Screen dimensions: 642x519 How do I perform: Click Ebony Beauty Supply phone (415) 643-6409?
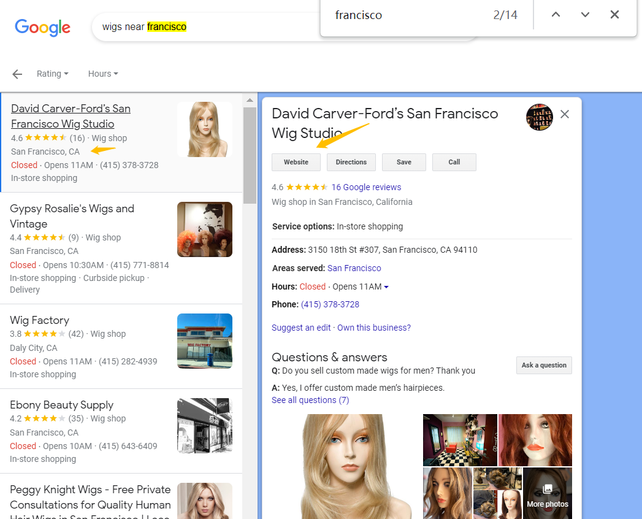point(128,446)
